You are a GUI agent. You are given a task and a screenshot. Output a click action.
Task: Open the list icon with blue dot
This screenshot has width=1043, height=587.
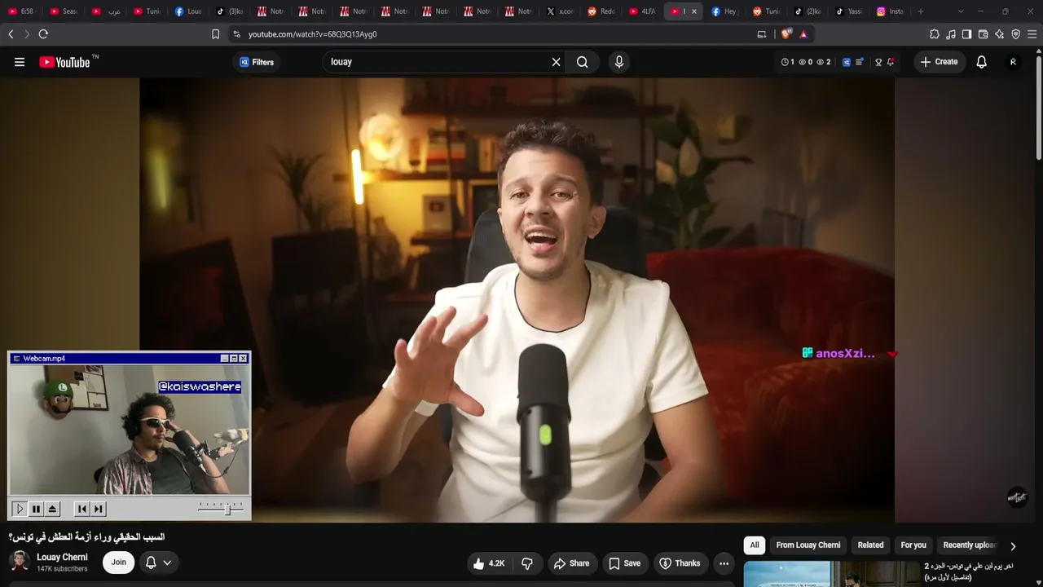pos(859,62)
